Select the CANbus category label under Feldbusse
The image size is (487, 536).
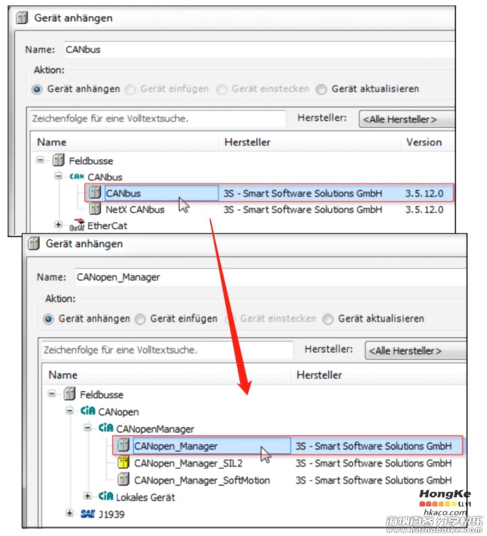pyautogui.click(x=105, y=177)
